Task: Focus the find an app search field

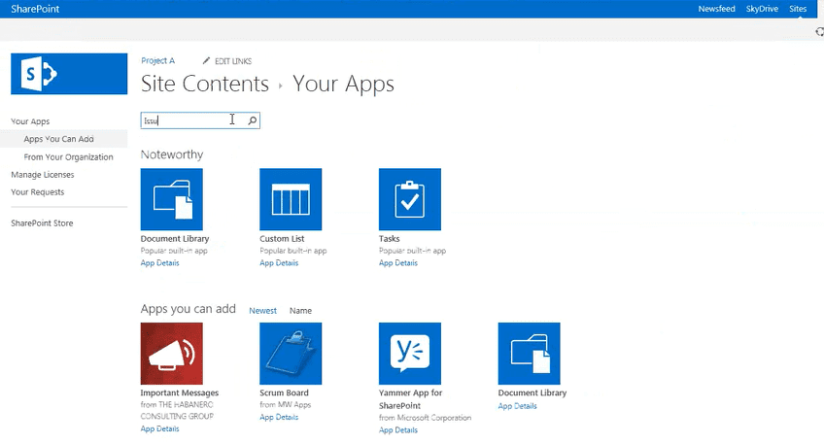Action: (193, 120)
